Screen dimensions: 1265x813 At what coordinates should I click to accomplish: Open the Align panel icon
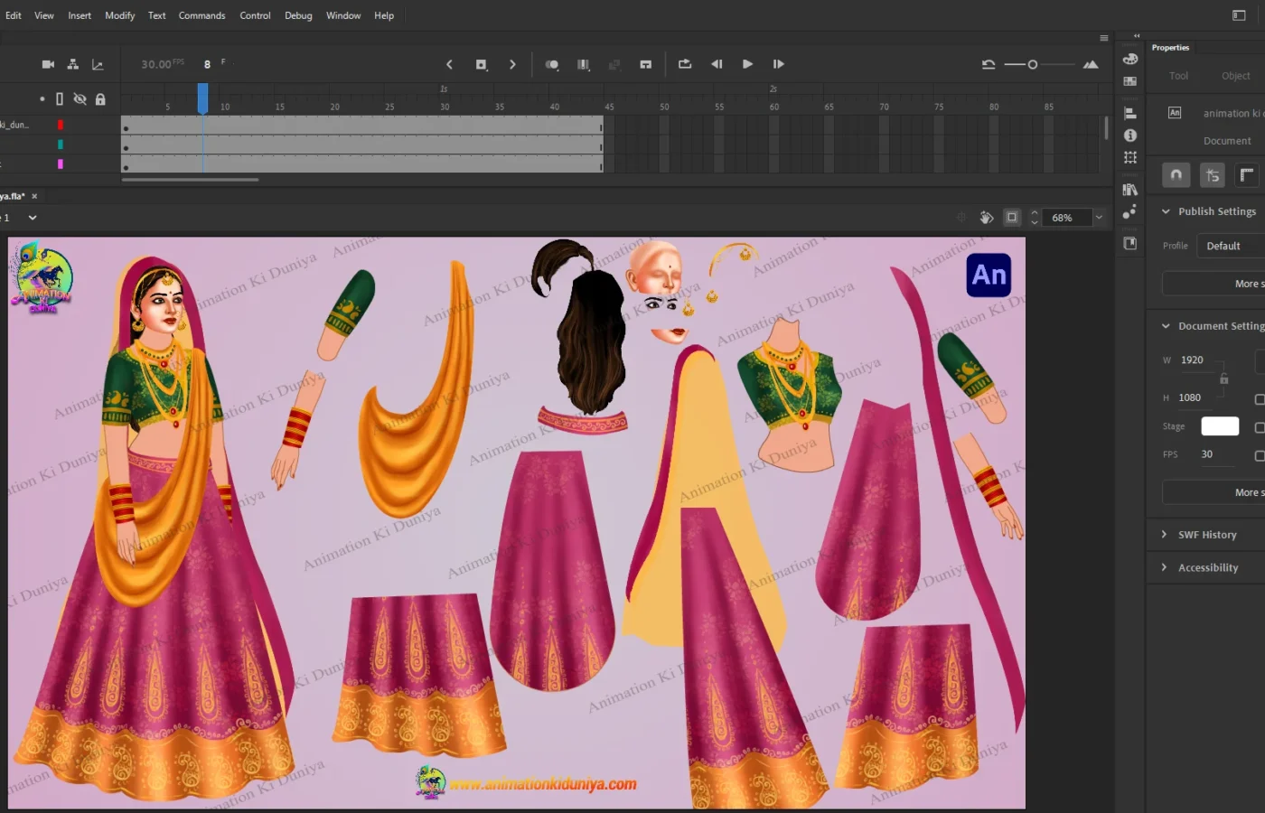1130,113
